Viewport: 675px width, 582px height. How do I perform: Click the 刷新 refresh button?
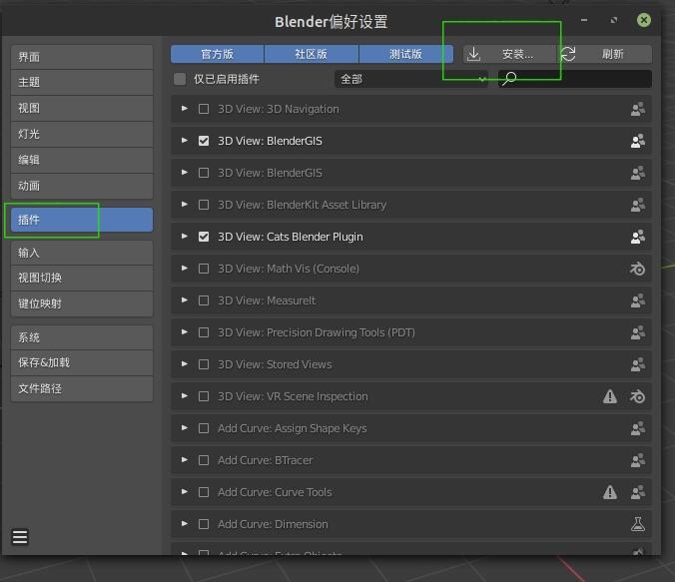pos(605,54)
